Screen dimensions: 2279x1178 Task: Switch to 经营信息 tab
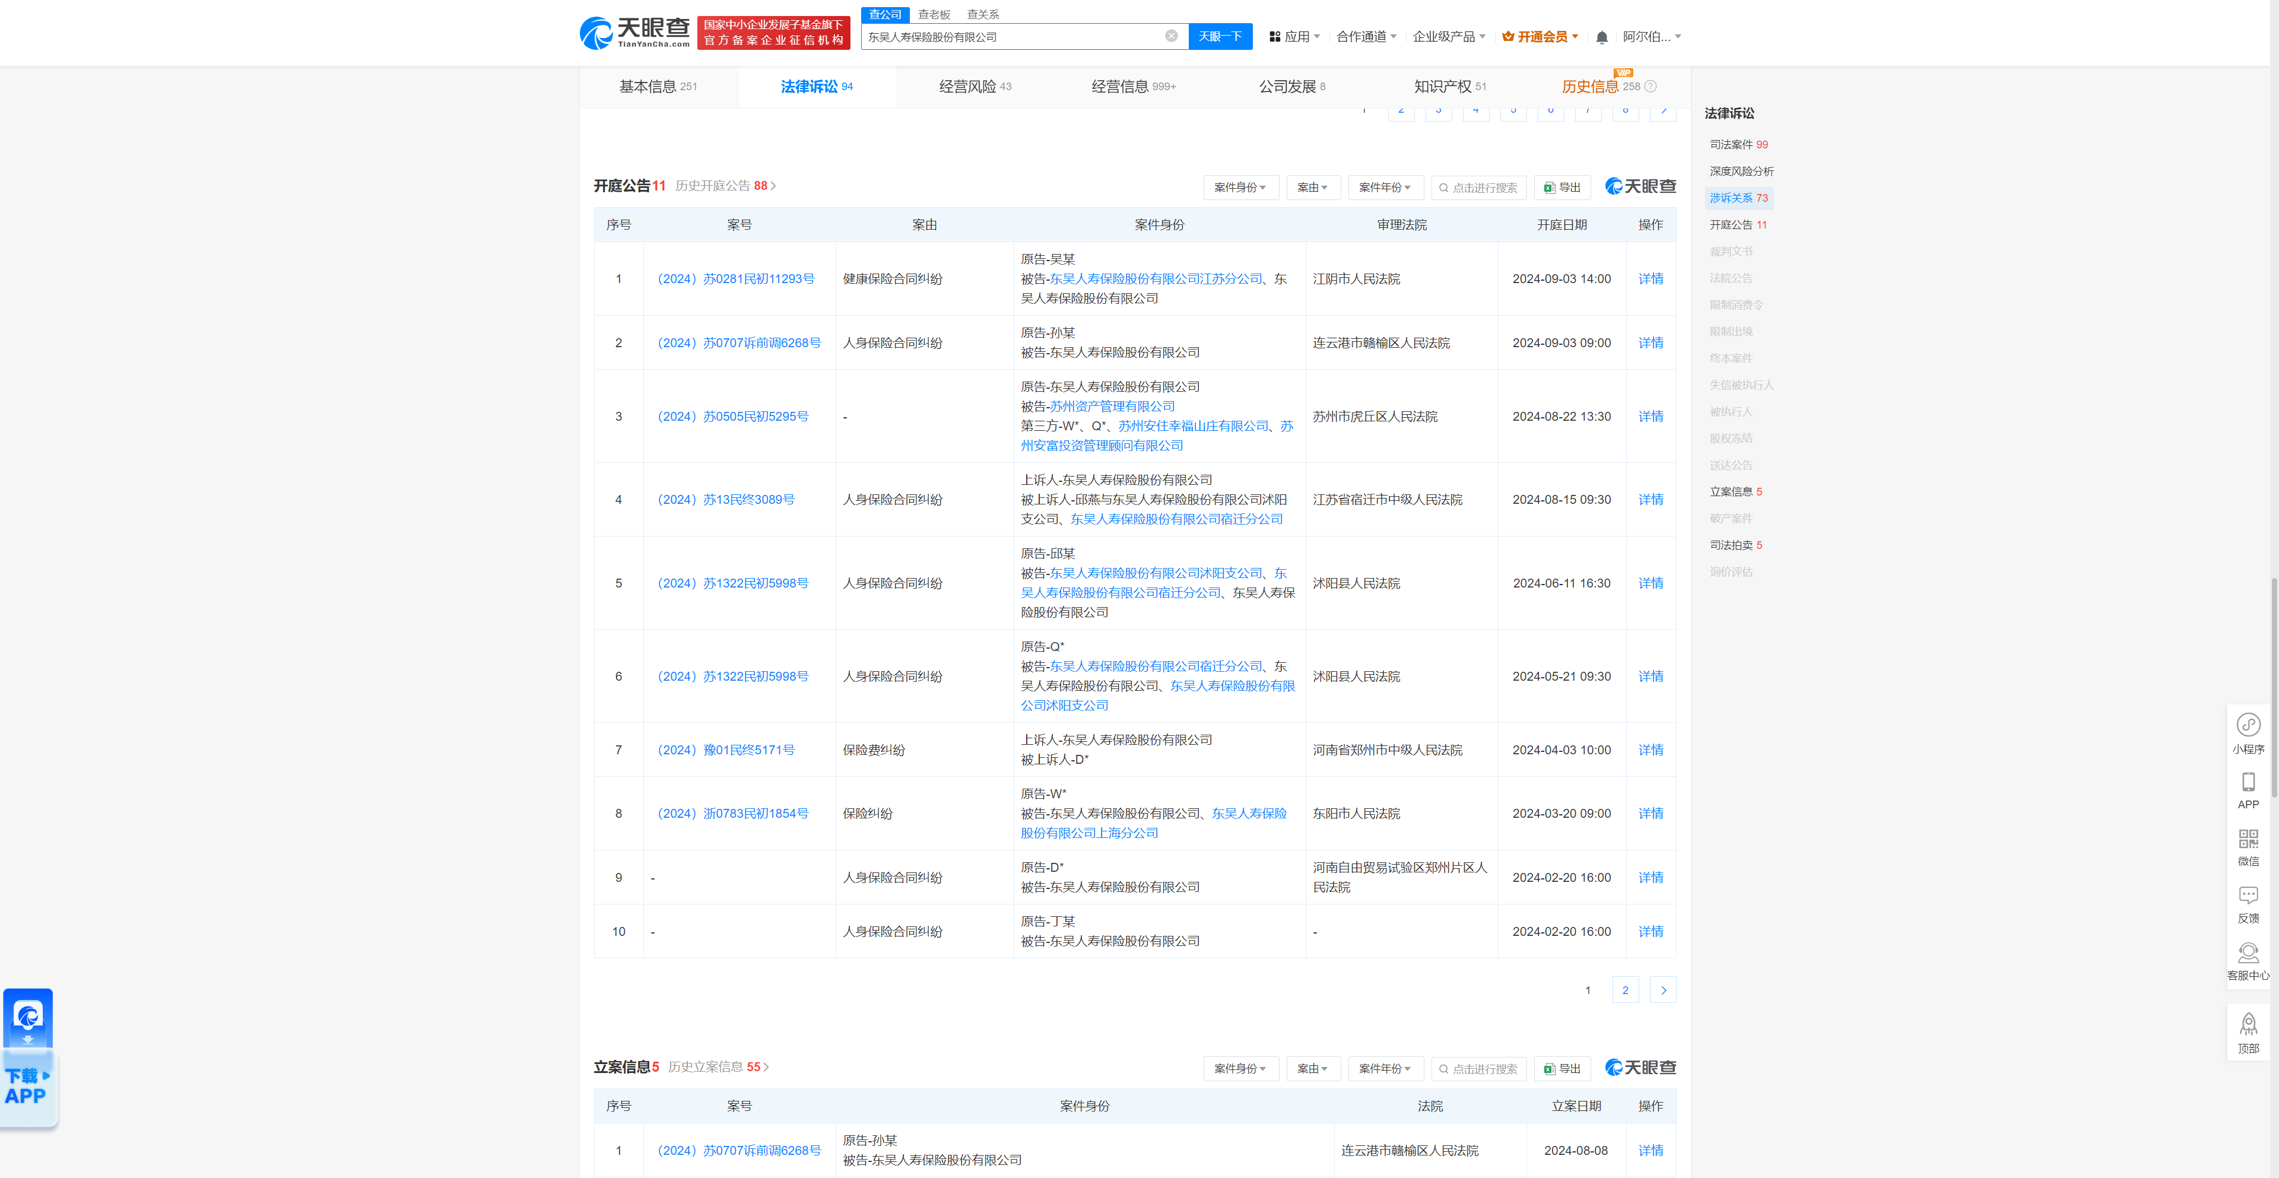pos(1134,87)
